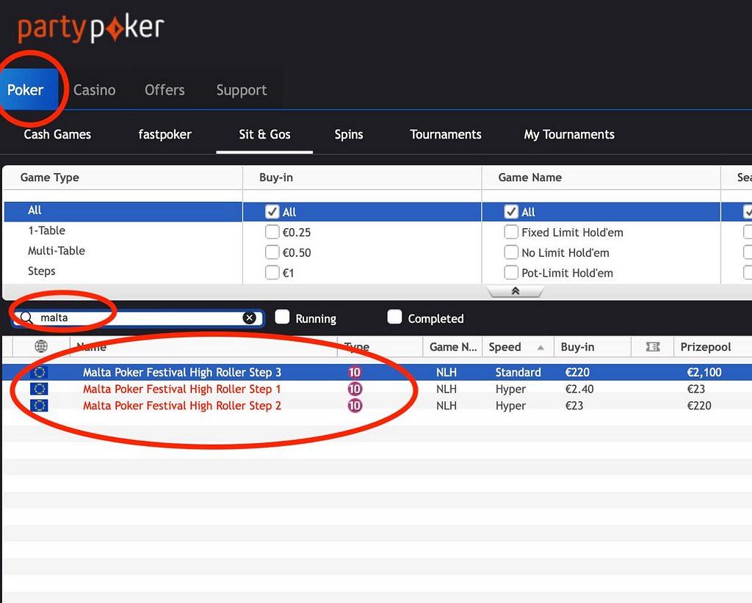Click the ticket column header icon
This screenshot has height=603, width=752.
pos(653,346)
